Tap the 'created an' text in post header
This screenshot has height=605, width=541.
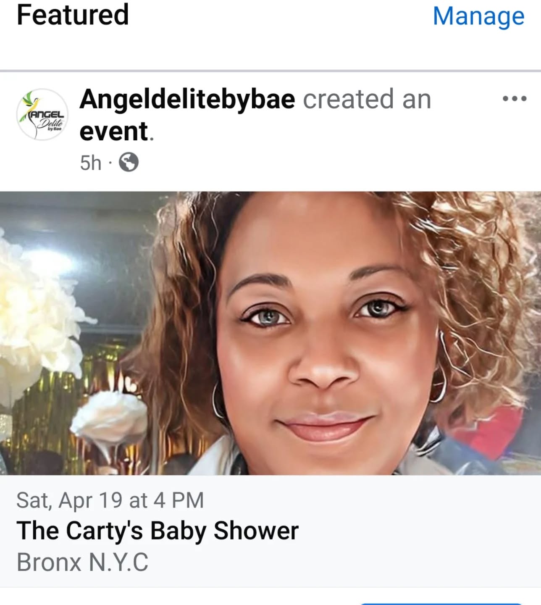point(367,99)
